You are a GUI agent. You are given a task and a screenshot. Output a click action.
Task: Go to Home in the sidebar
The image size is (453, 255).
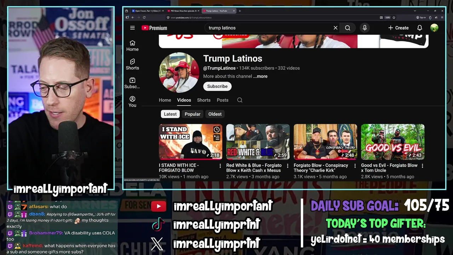pyautogui.click(x=132, y=46)
